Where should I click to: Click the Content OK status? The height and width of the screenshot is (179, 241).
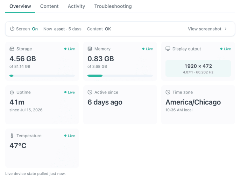tap(99, 29)
